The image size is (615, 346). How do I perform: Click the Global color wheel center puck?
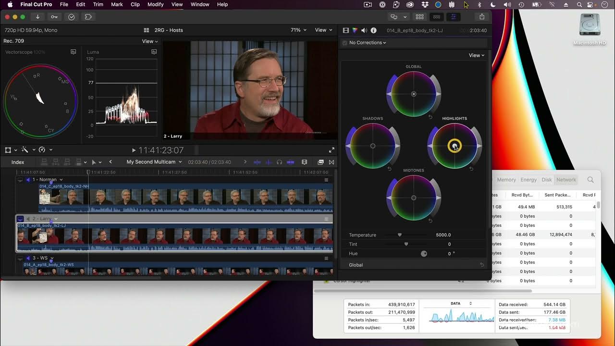414,94
